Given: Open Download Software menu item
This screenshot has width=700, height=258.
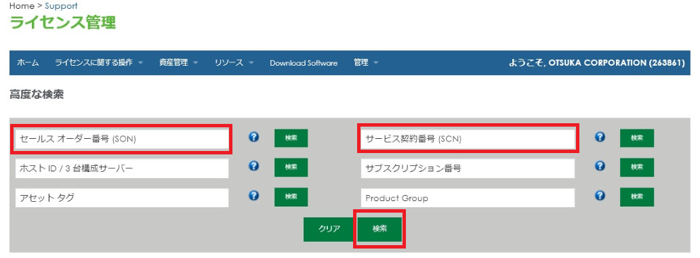Looking at the screenshot, I should tap(304, 63).
